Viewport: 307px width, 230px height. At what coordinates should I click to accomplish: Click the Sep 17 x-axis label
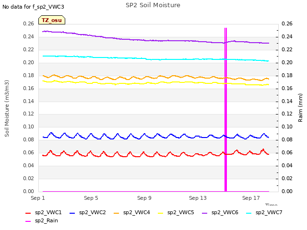pos(251,198)
